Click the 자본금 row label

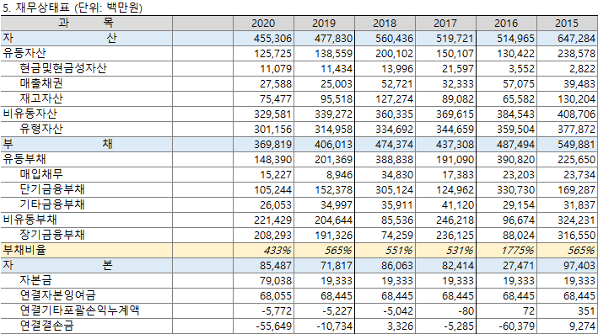35,280
